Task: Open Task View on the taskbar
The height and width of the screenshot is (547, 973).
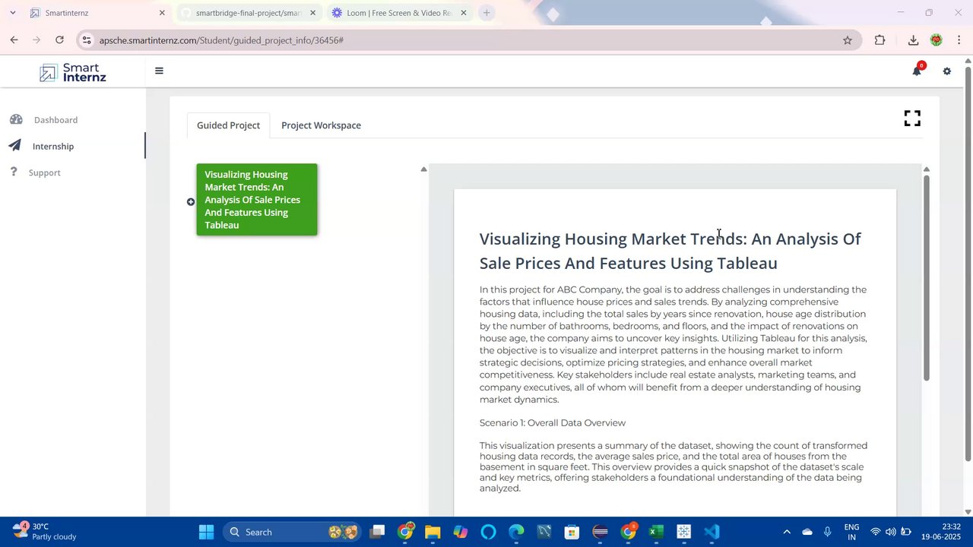Action: pyautogui.click(x=377, y=532)
